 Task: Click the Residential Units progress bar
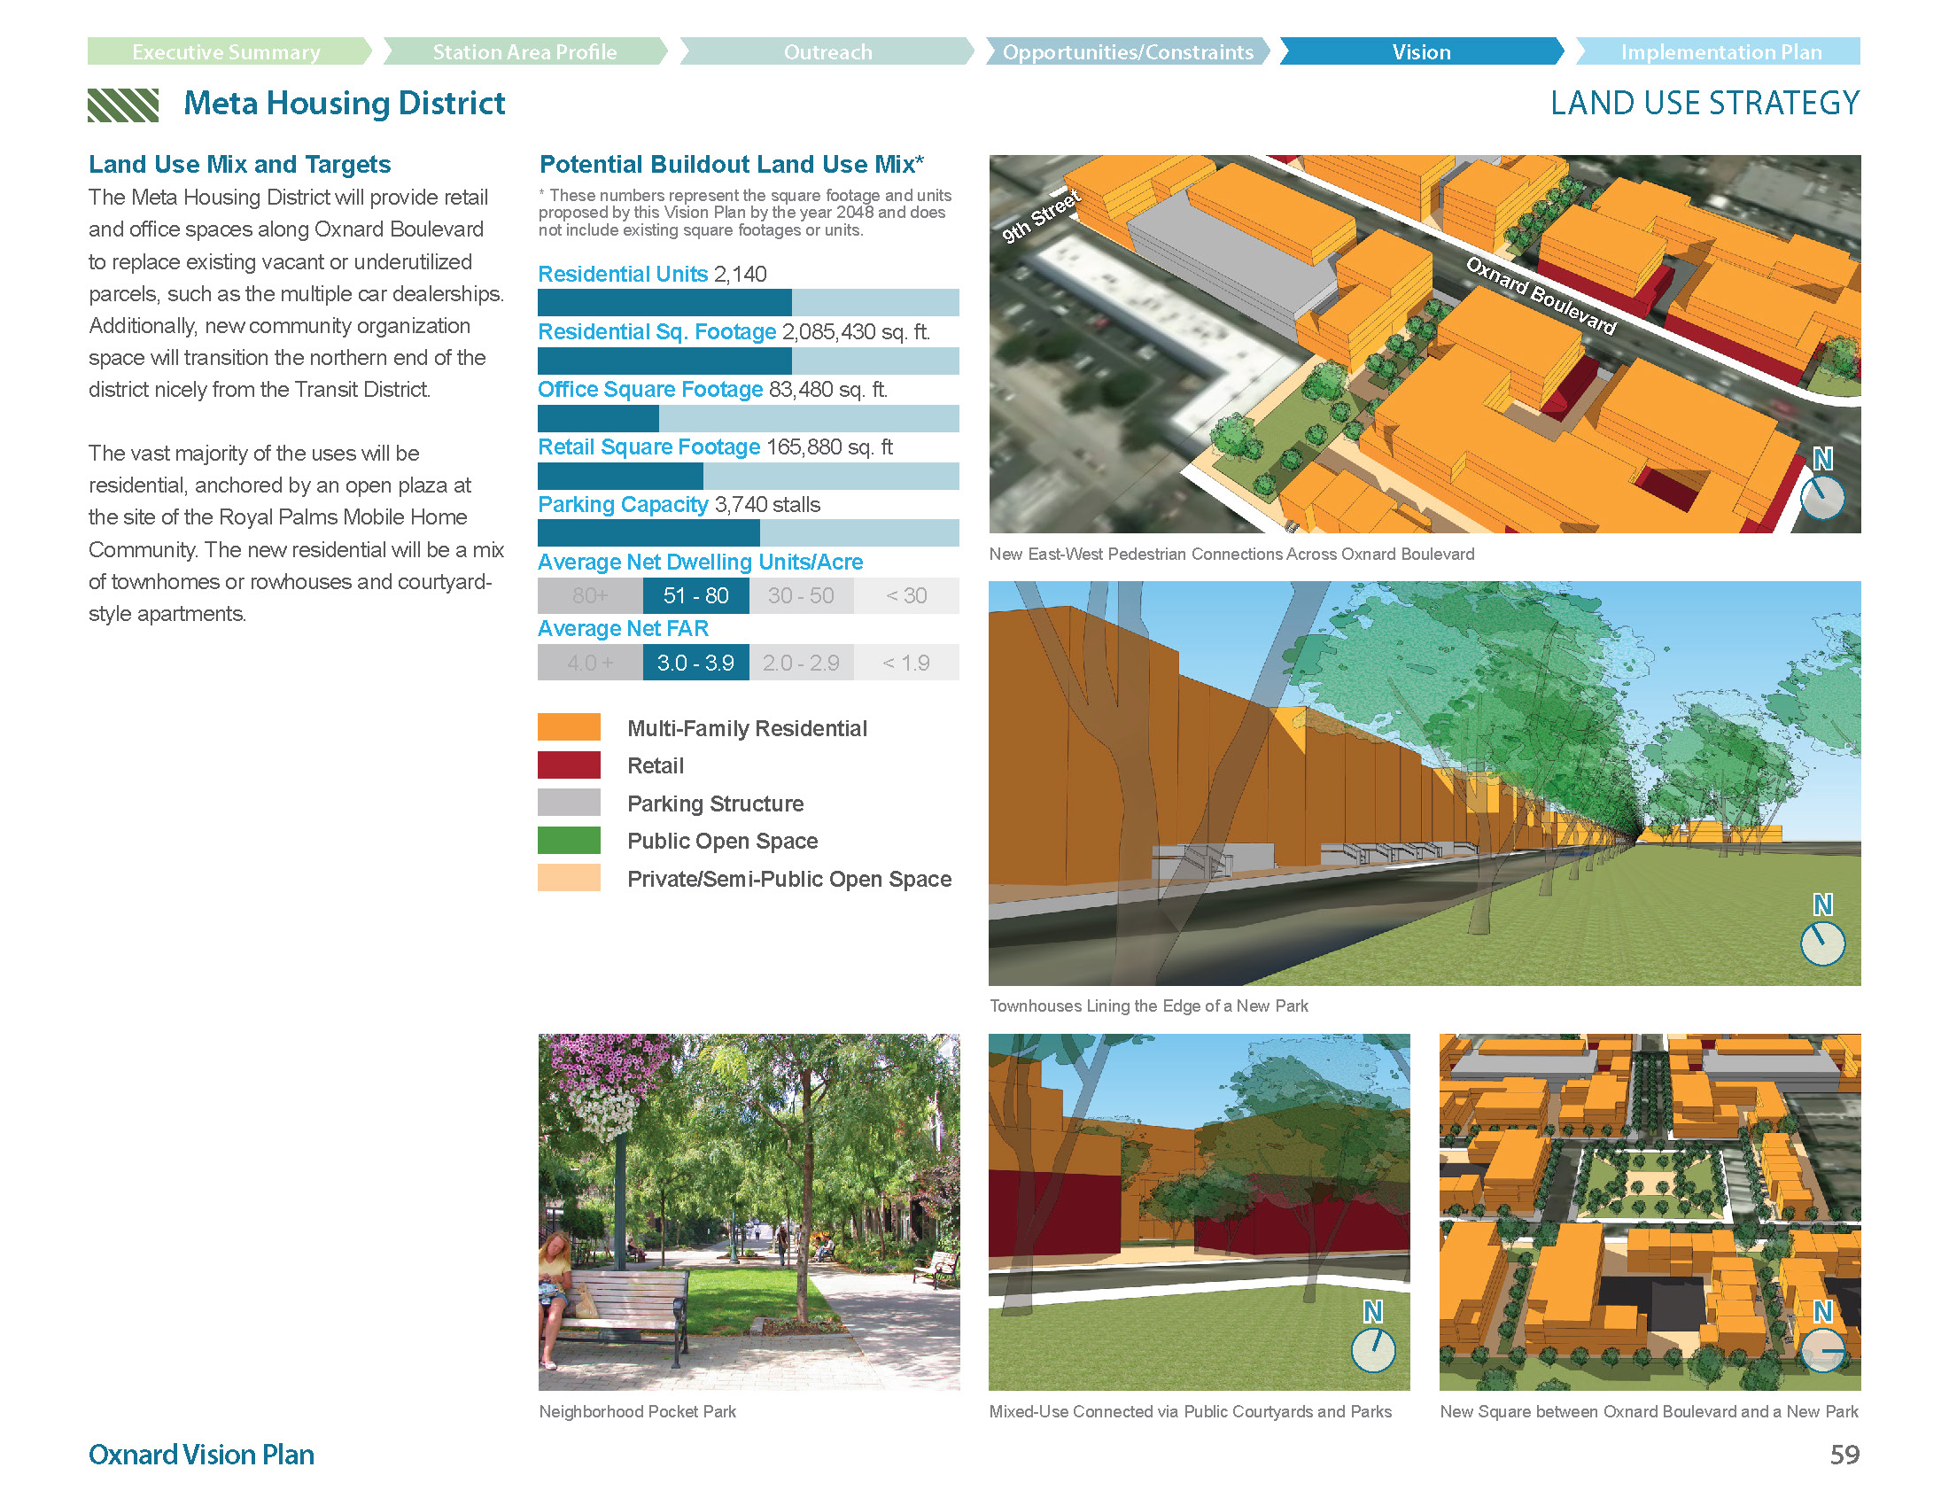pos(748,302)
